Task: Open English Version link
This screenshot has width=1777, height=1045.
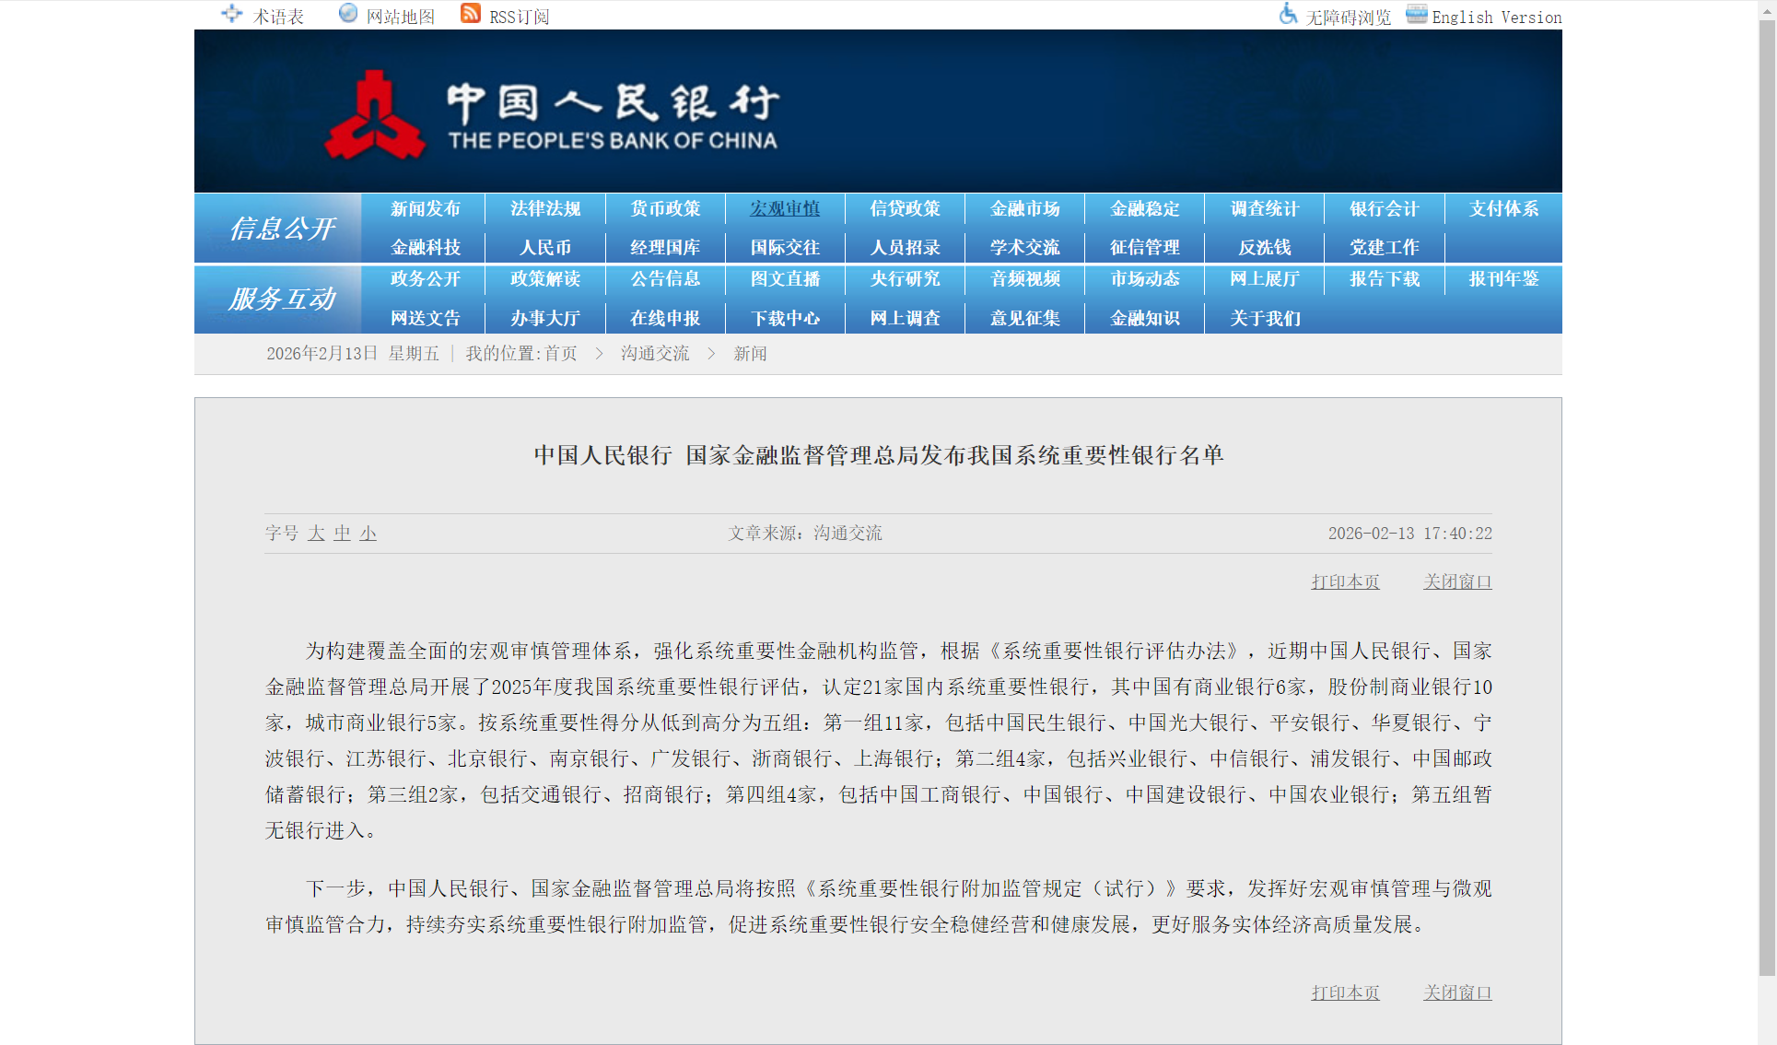Action: (x=1496, y=18)
